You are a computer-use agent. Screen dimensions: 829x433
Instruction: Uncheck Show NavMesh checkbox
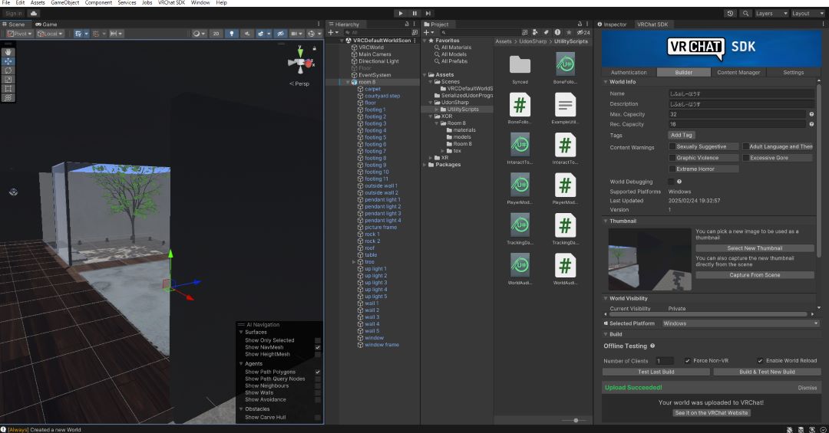tap(317, 347)
